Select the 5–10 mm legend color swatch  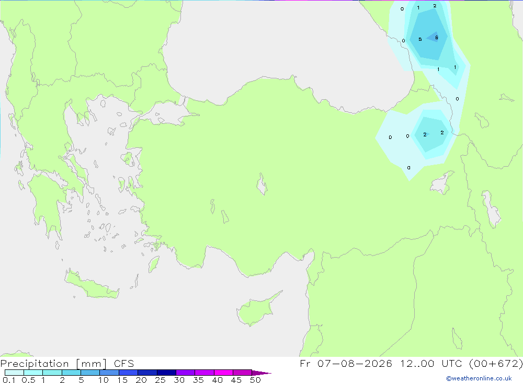click(x=90, y=373)
